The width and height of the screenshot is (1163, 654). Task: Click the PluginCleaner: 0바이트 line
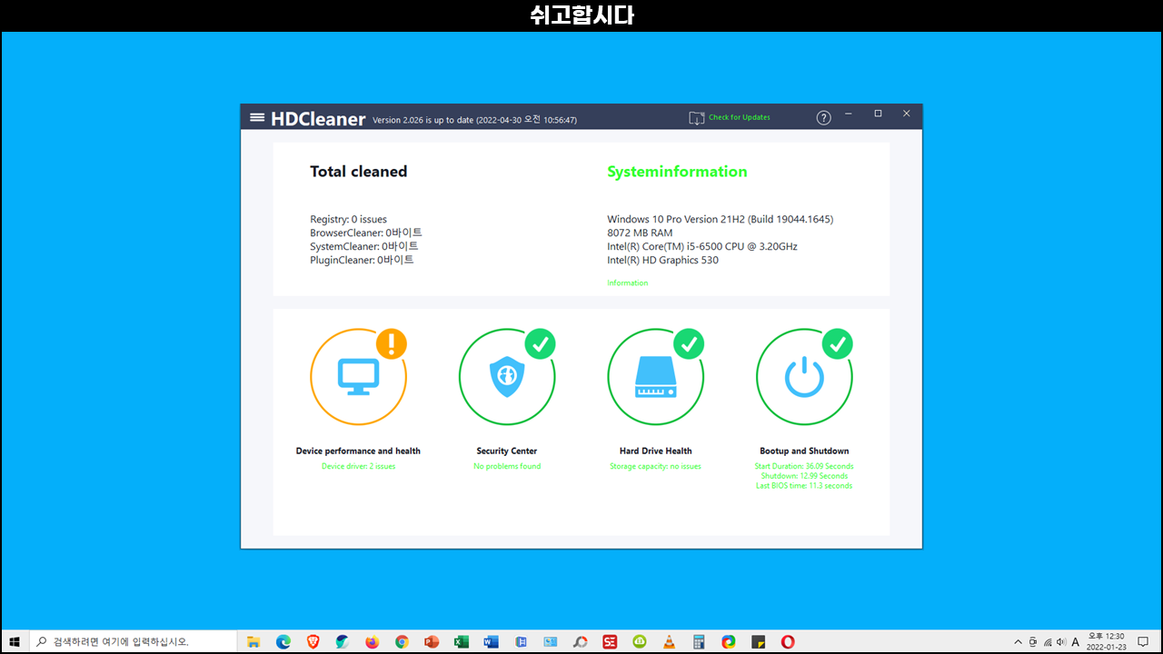[362, 260]
